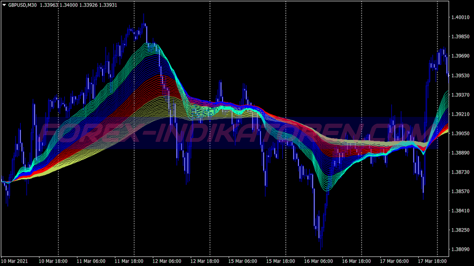
Task: Select the 1.38890 price scale label
Action: point(460,152)
